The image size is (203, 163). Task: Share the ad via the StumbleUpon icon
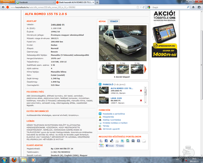click(128, 141)
